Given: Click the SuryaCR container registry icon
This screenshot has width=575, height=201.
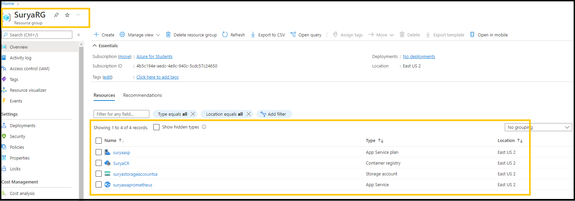Looking at the screenshot, I should tap(107, 163).
